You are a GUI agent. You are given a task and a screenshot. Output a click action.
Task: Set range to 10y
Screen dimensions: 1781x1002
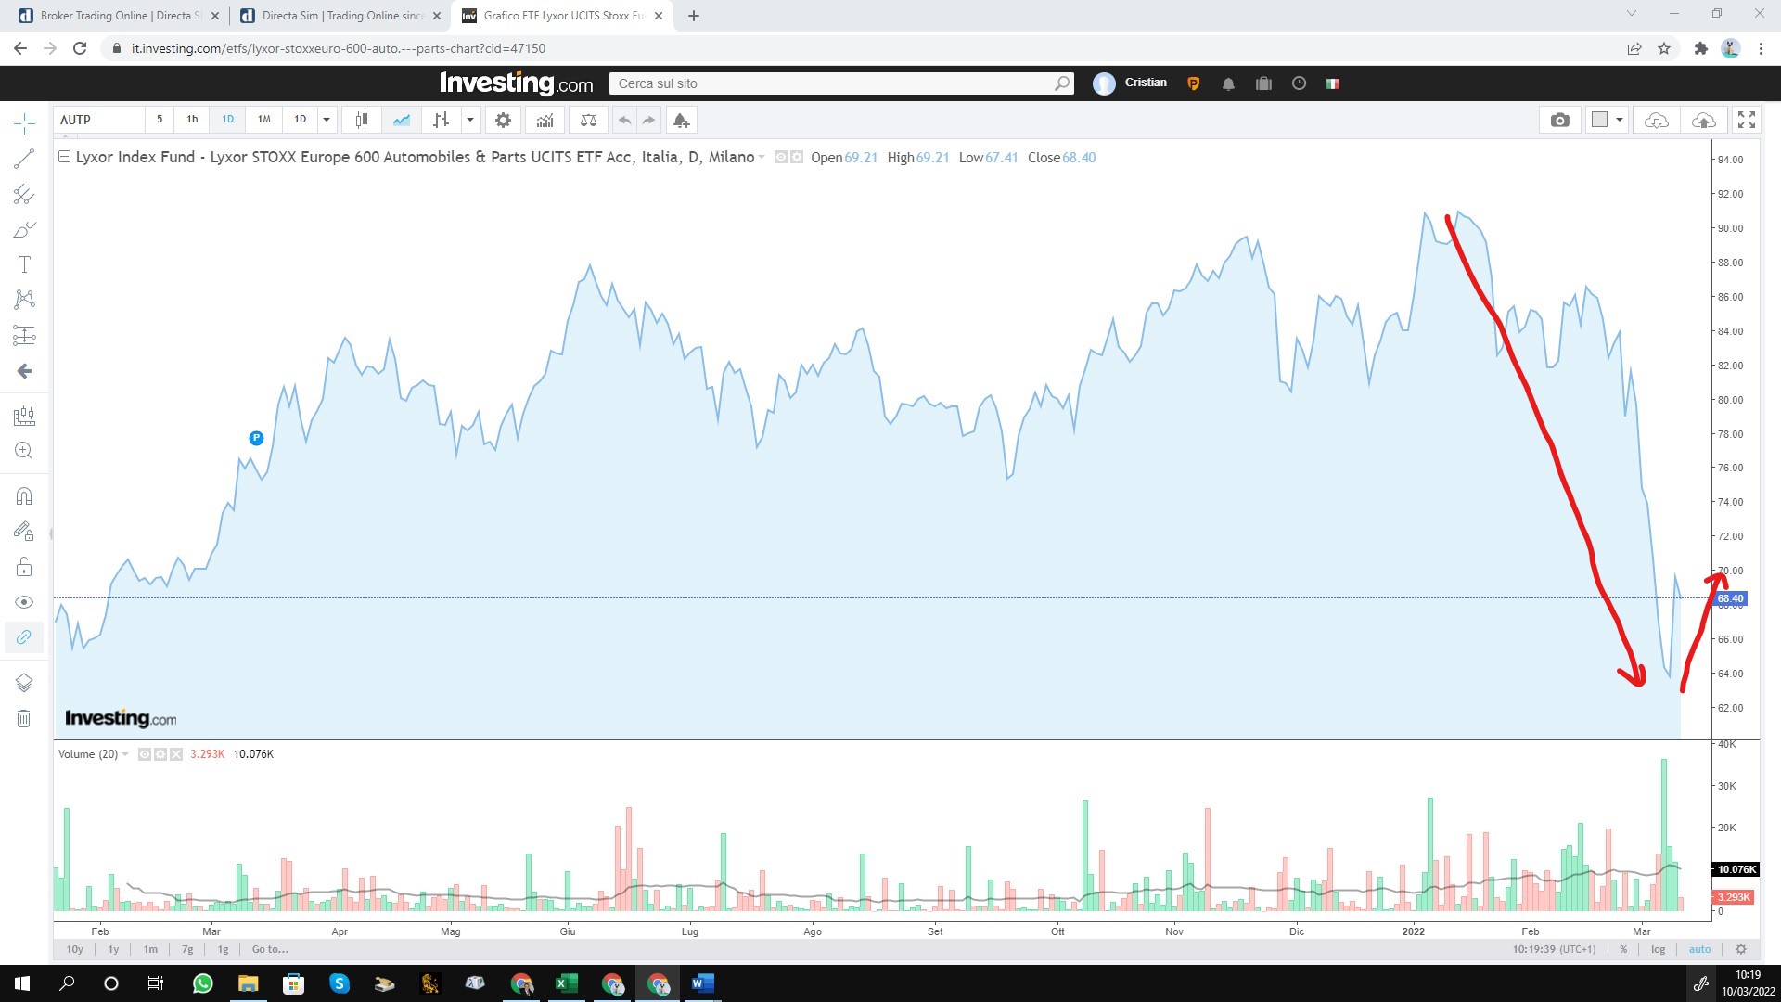point(75,949)
